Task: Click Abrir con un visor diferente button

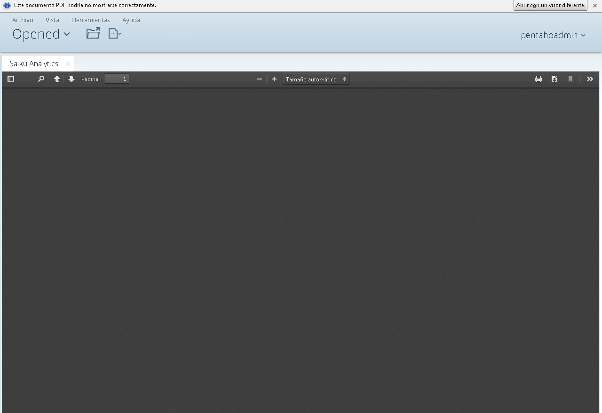Action: point(550,5)
